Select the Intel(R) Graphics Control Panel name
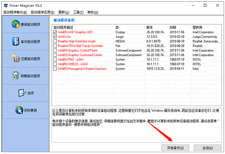This screenshot has width=225, height=154. [78, 51]
